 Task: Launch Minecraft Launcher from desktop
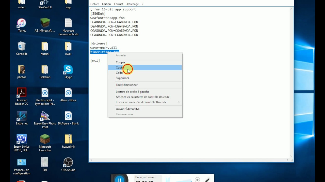[x=45, y=143]
